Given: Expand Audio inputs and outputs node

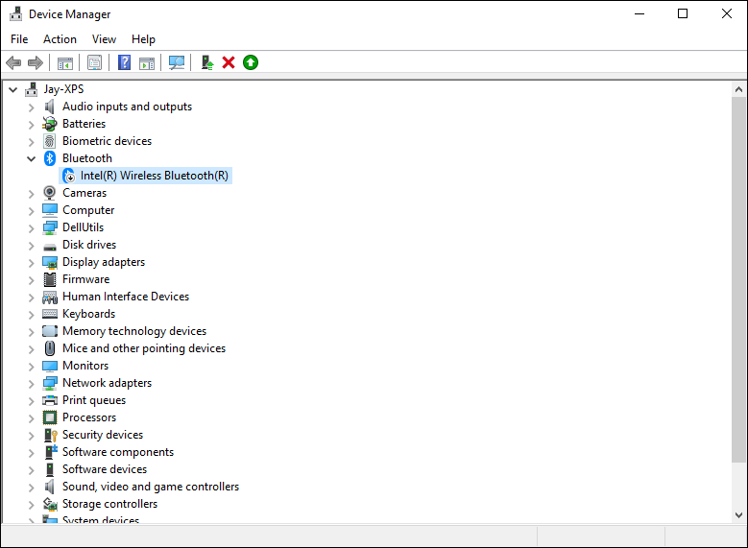Looking at the screenshot, I should (31, 107).
